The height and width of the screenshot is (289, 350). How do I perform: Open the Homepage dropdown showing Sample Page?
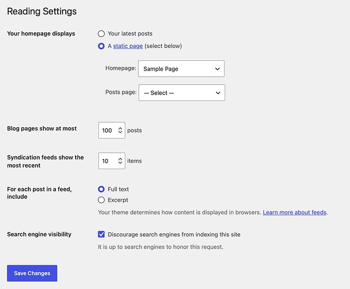181,69
